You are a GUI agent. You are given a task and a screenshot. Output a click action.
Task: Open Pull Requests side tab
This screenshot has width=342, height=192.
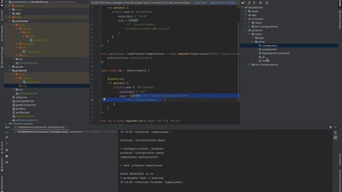tap(2, 33)
